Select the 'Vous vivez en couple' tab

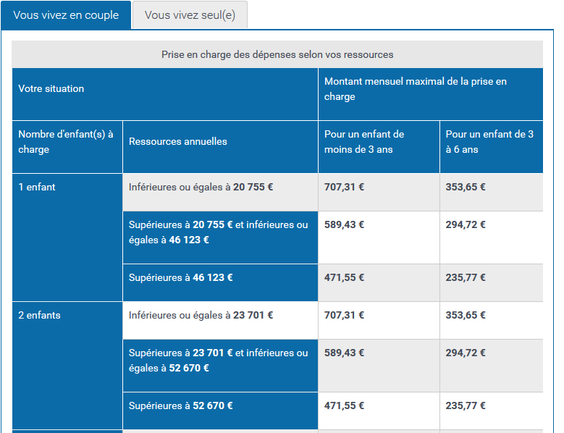pyautogui.click(x=66, y=15)
